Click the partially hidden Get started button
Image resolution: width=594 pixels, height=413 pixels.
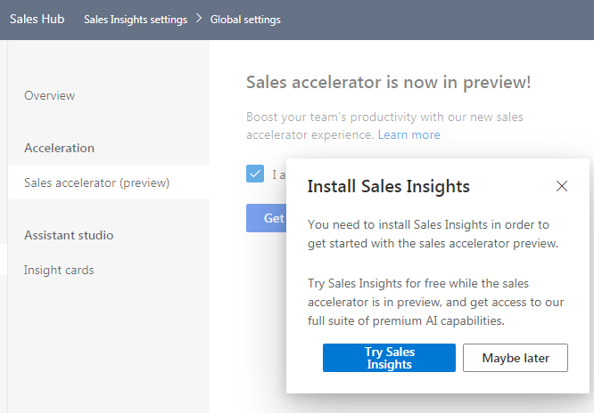(267, 218)
